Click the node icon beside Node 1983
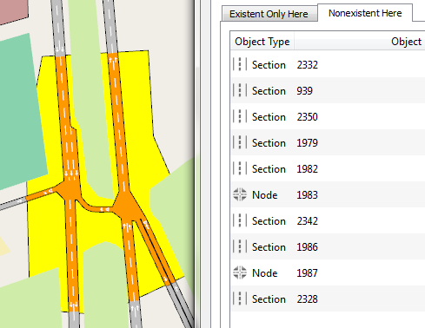 [240, 194]
